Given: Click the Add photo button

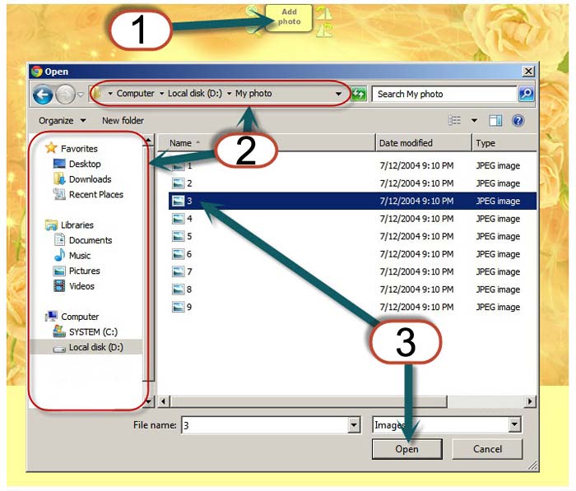Looking at the screenshot, I should (289, 17).
